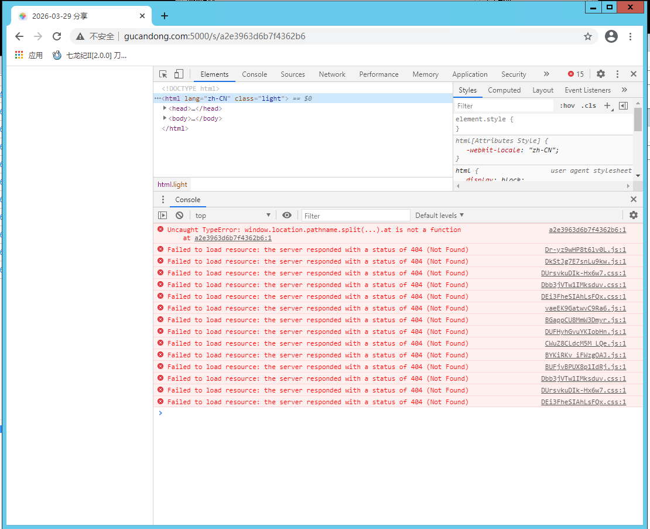Click the 15 errors counter

pos(576,74)
